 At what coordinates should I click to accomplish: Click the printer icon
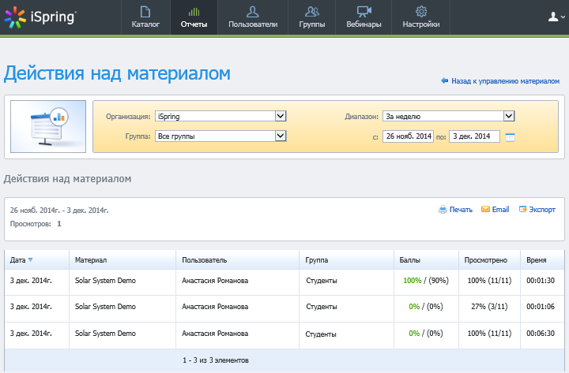[x=443, y=209]
